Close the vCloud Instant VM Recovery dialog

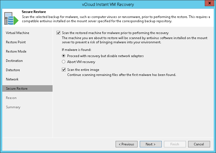click(208, 4)
